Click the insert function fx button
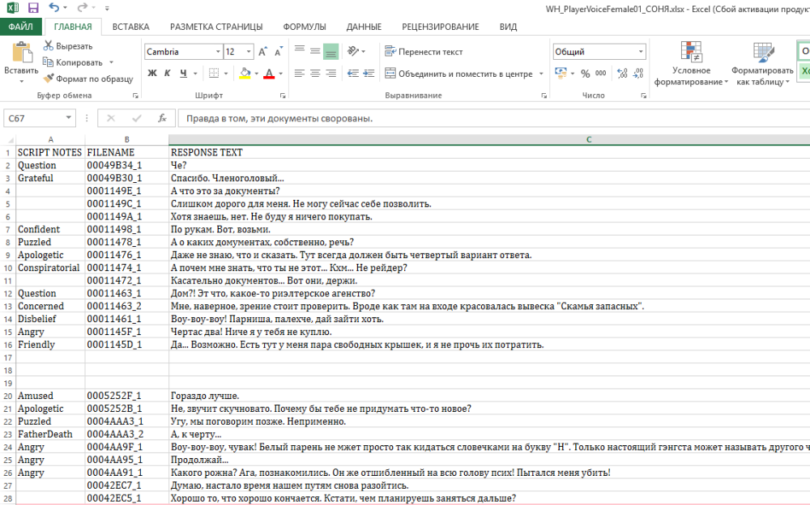810x505 pixels. click(x=162, y=118)
